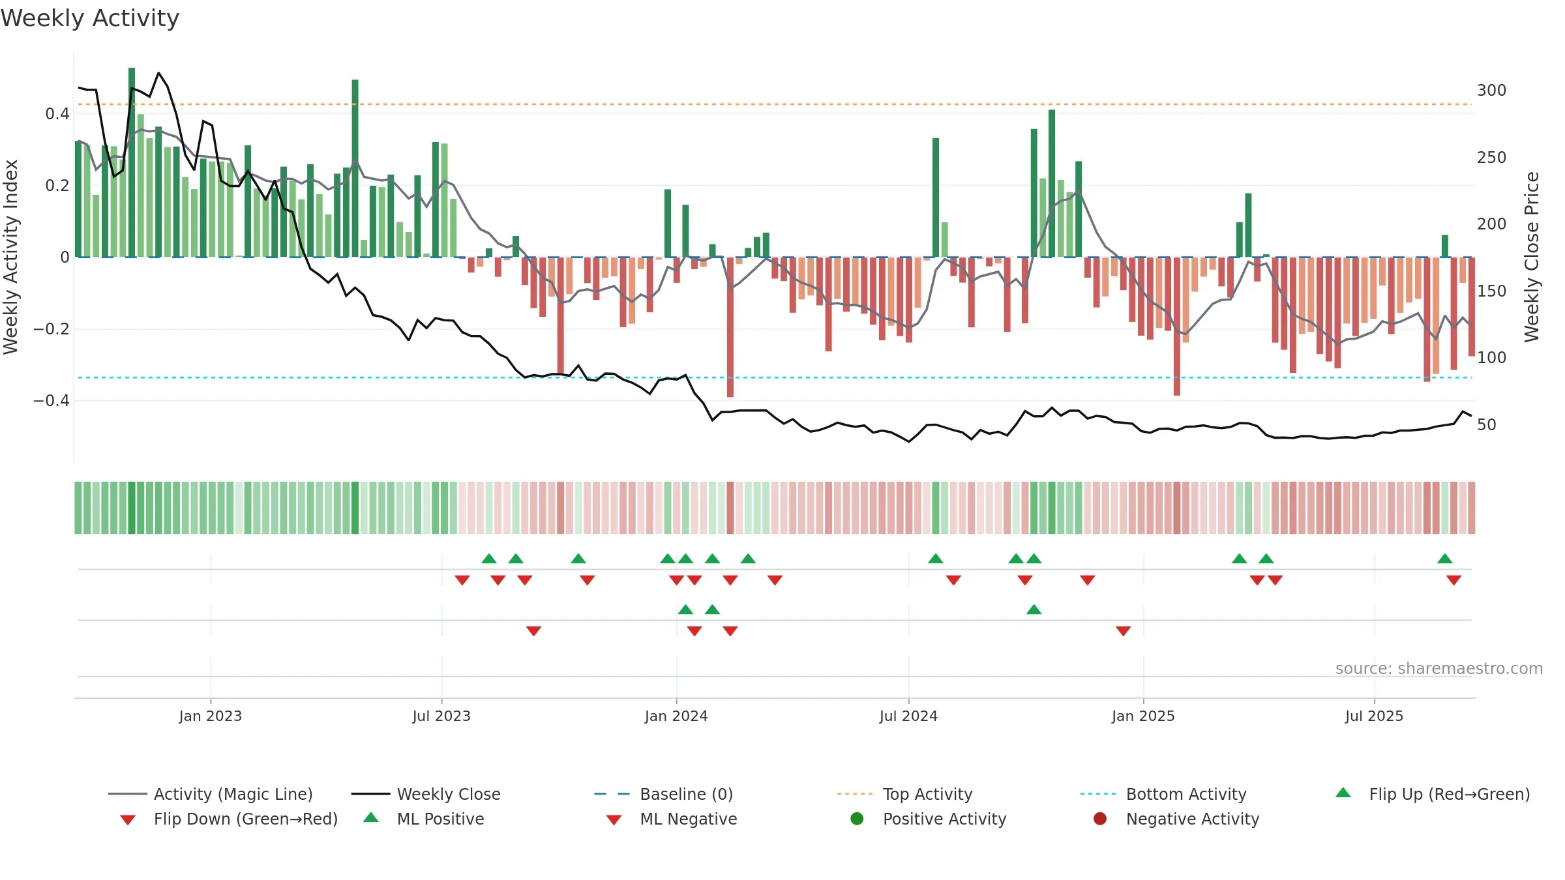Image resolution: width=1565 pixels, height=880 pixels.
Task: Toggle Bottom Activity legend entry
Action: point(1163,794)
